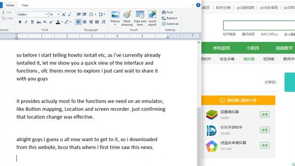Insert a Paint drawing
Image resolution: width=295 pixels, height=166 pixels.
pyautogui.click(x=127, y=18)
